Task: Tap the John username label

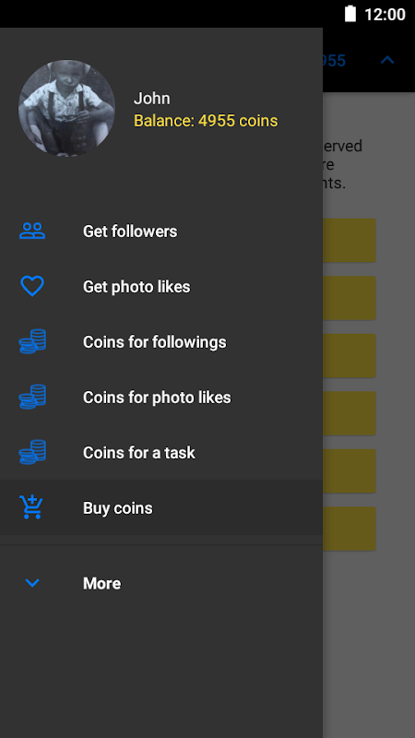Action: pyautogui.click(x=152, y=99)
